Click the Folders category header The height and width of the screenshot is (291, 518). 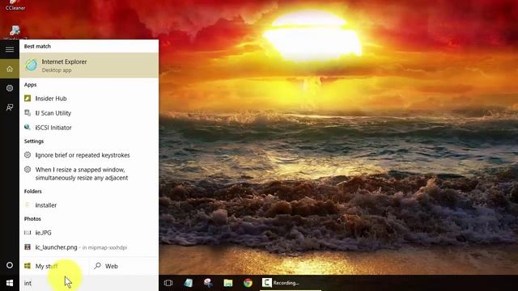coord(32,192)
